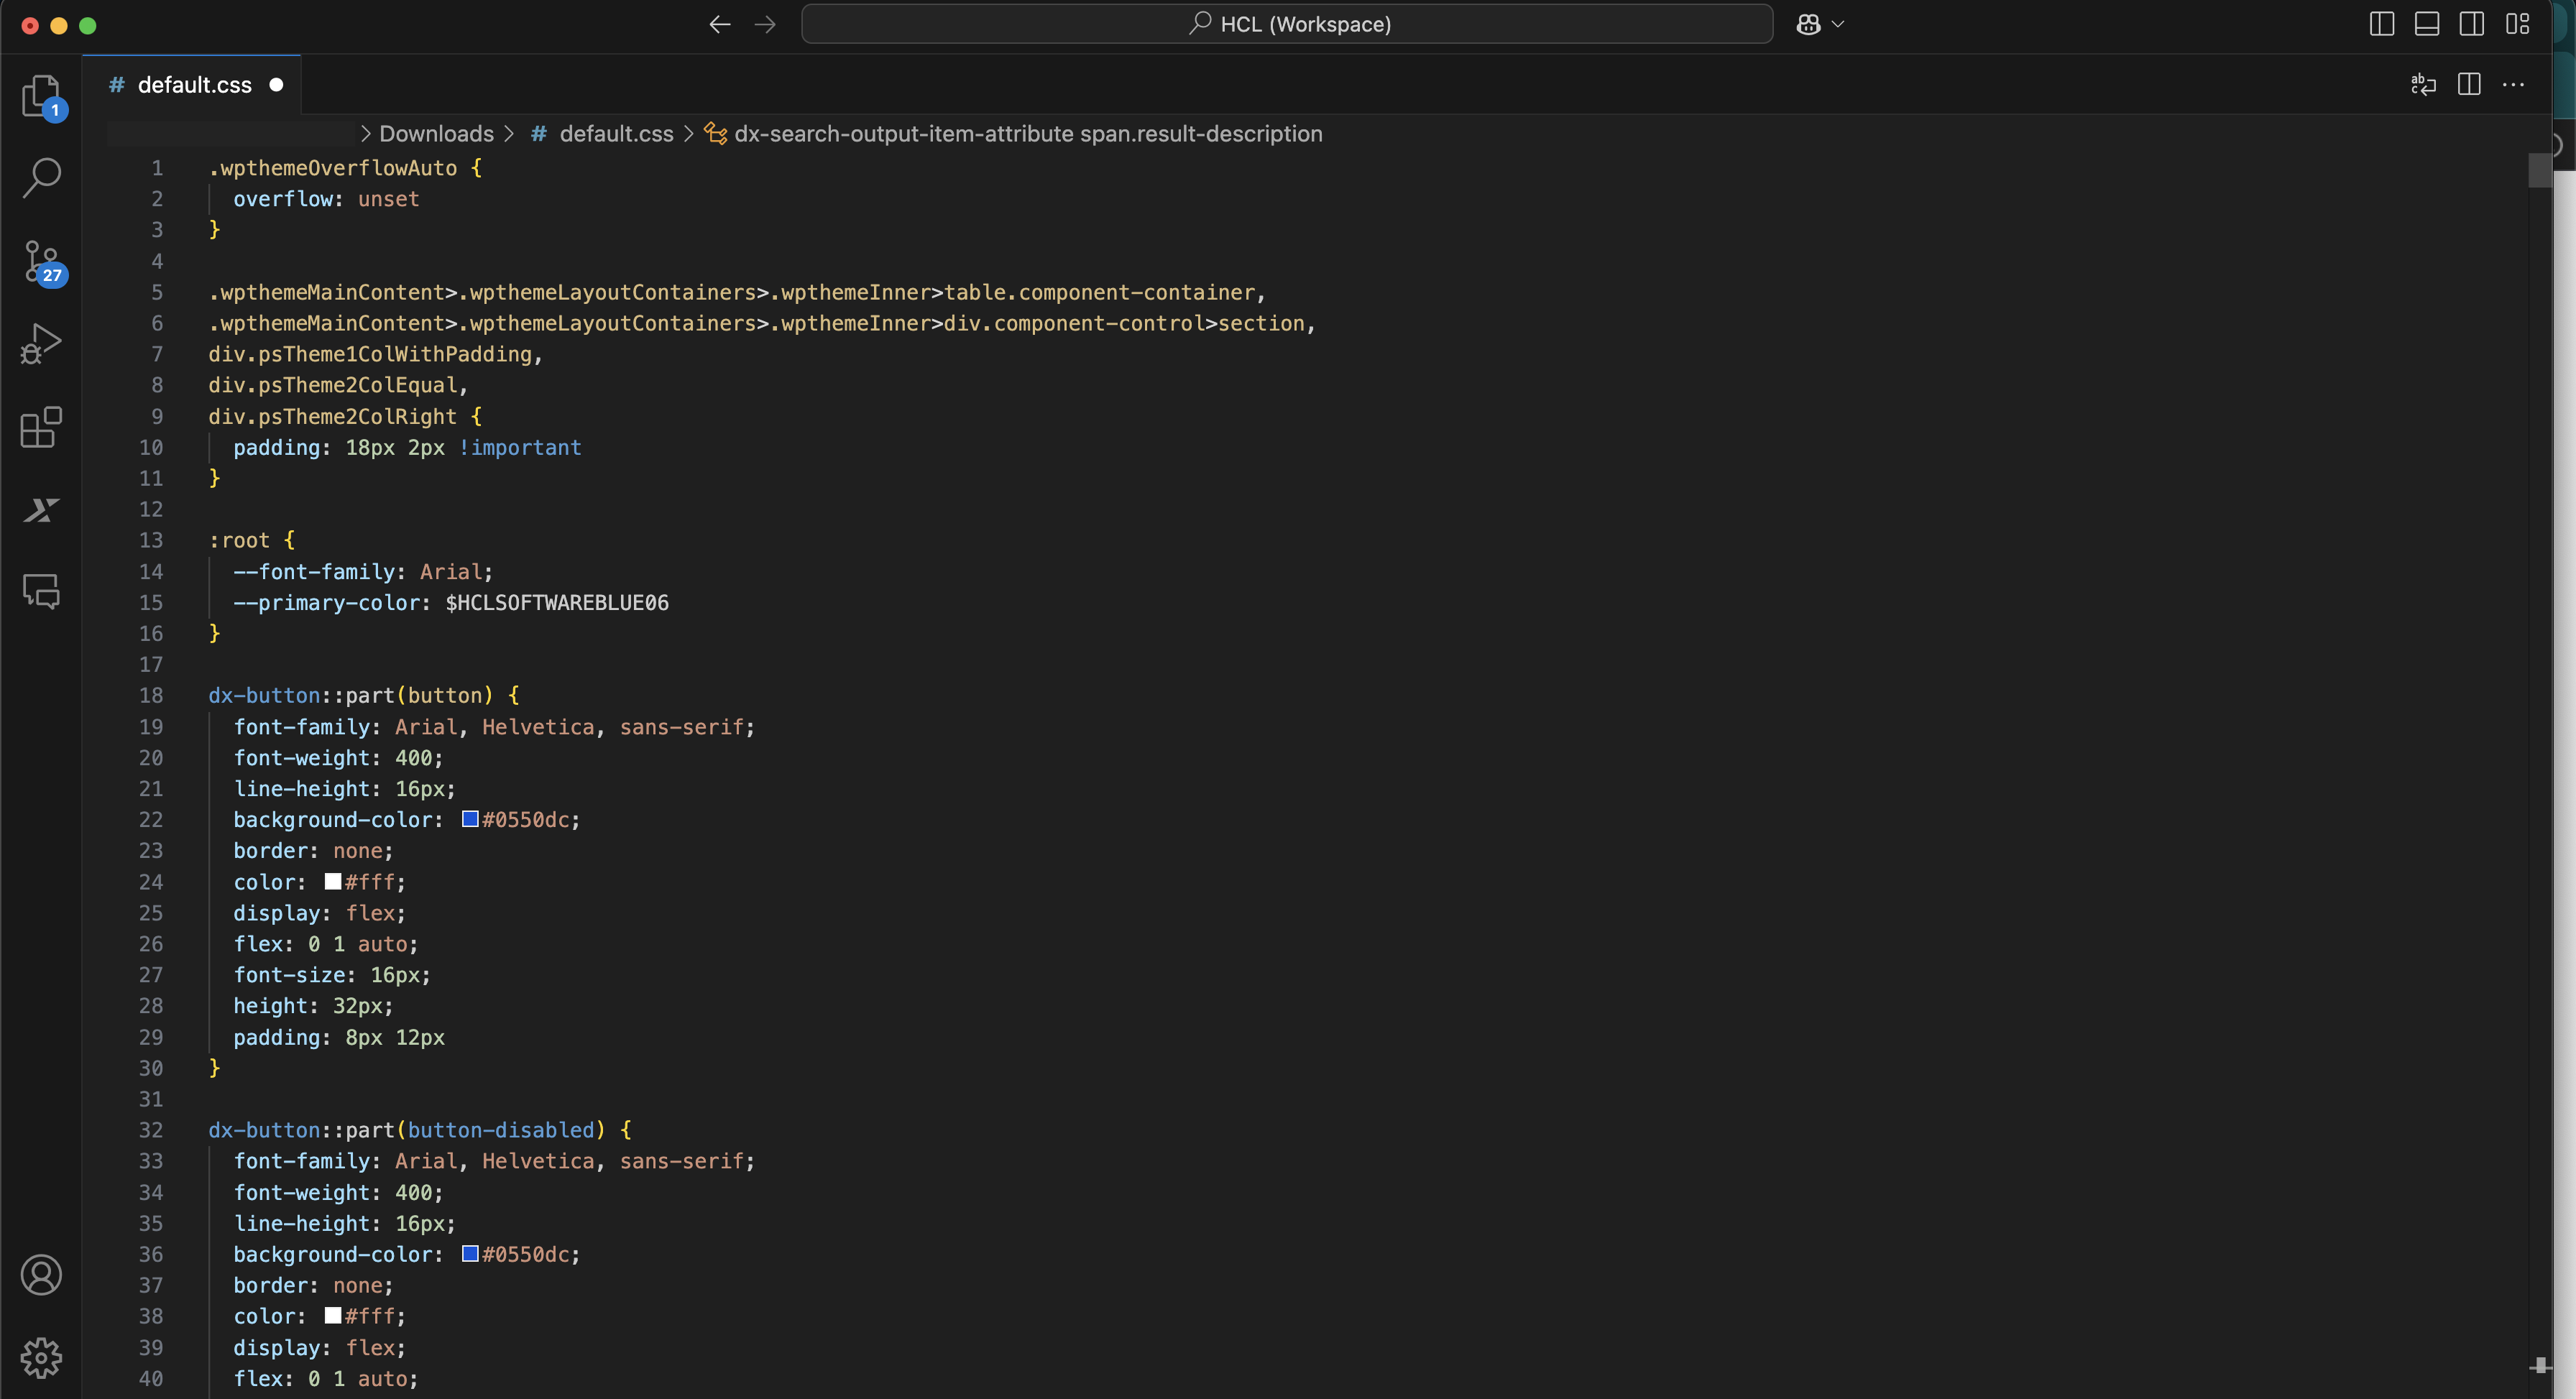Open the Manage settings gear

[41, 1357]
